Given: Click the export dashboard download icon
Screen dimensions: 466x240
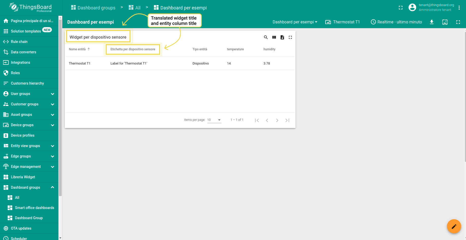Looking at the screenshot, I should point(431,22).
